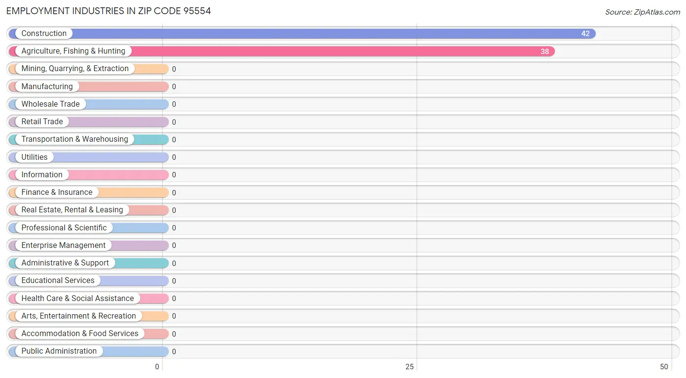Viewport: 686px width, 378px height.
Task: Click the Public Administration label
Action: point(59,351)
